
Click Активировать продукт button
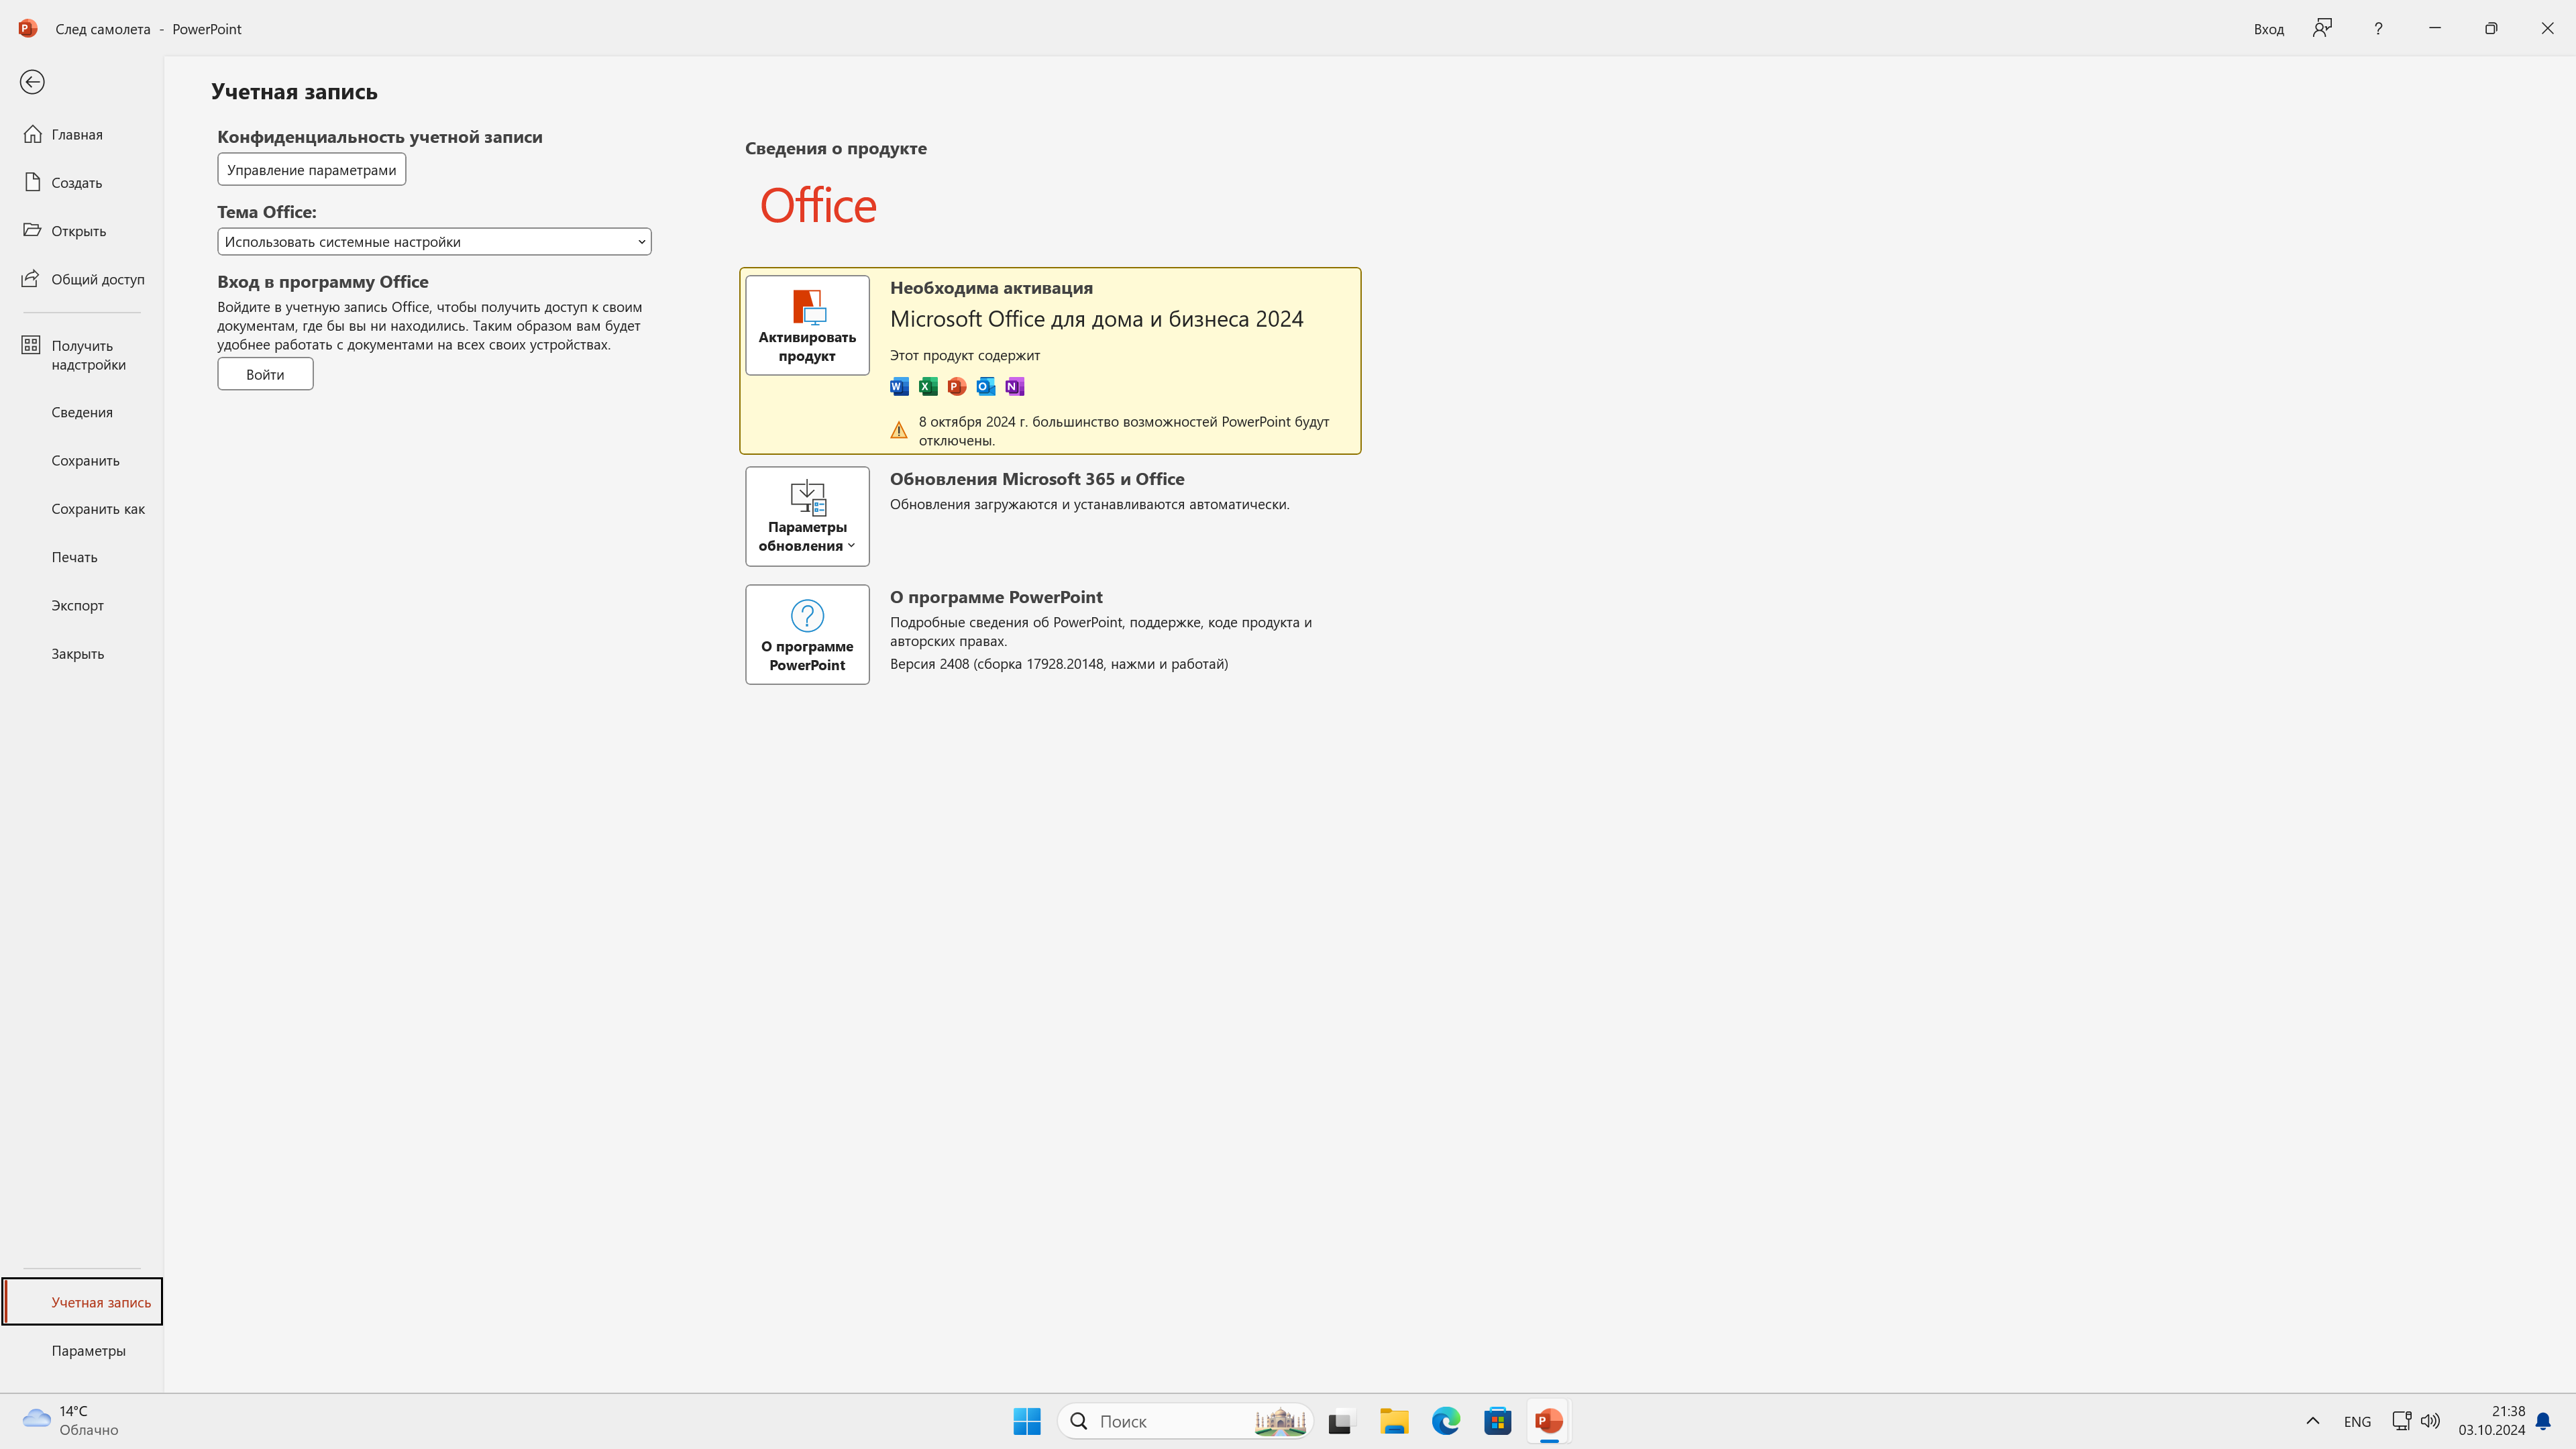pos(807,325)
